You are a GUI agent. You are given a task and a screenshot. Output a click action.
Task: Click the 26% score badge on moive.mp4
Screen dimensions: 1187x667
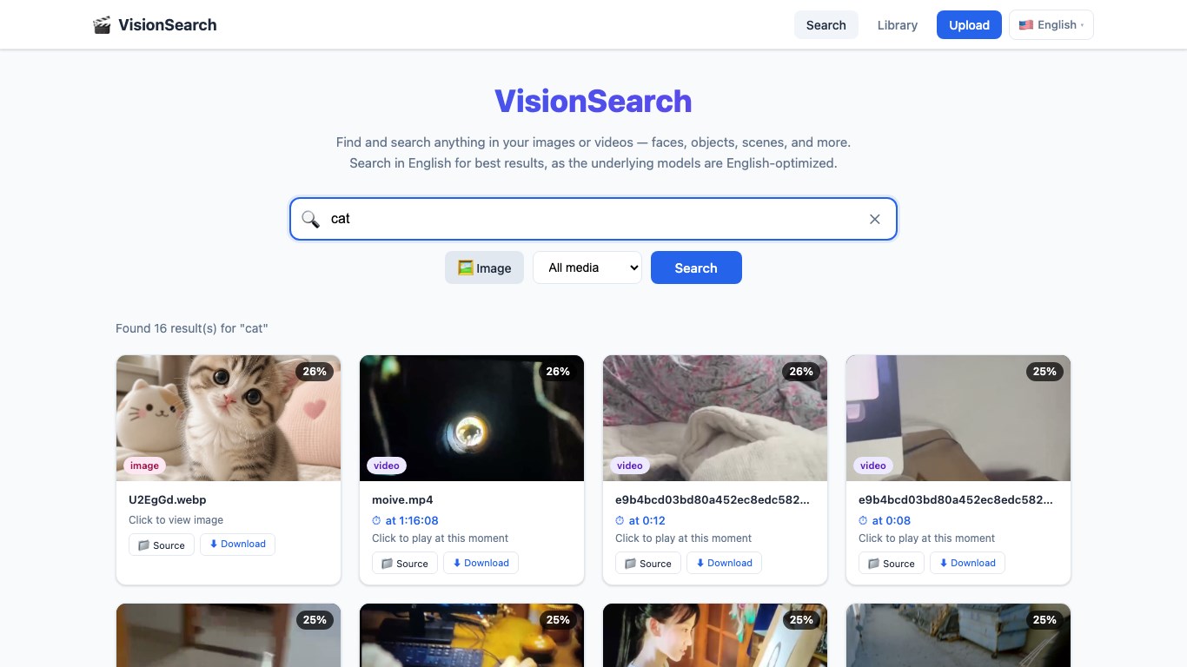[x=558, y=372]
